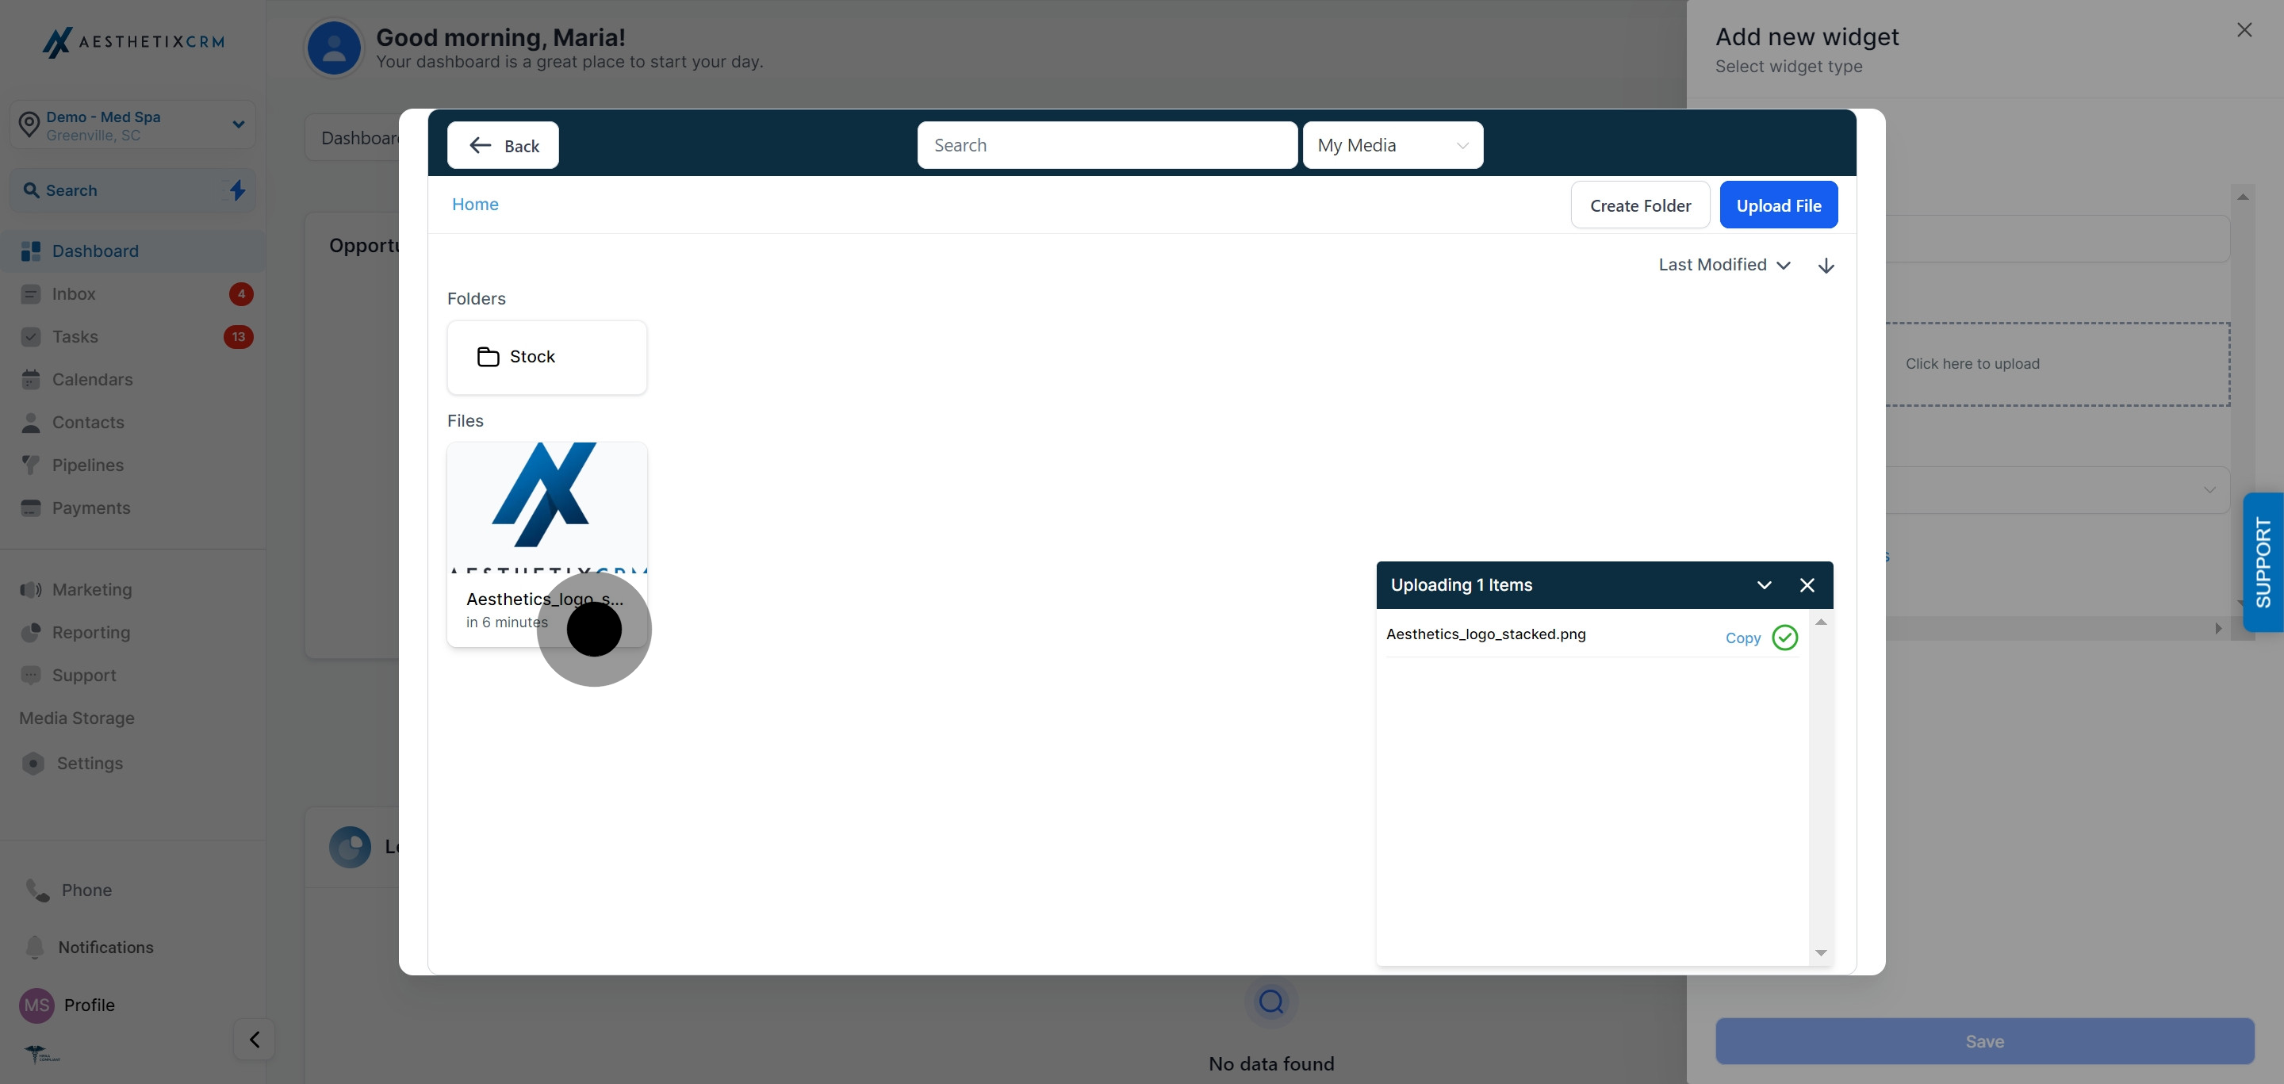Minimize the Uploading 1 Items panel
Image resolution: width=2284 pixels, height=1084 pixels.
click(1764, 585)
